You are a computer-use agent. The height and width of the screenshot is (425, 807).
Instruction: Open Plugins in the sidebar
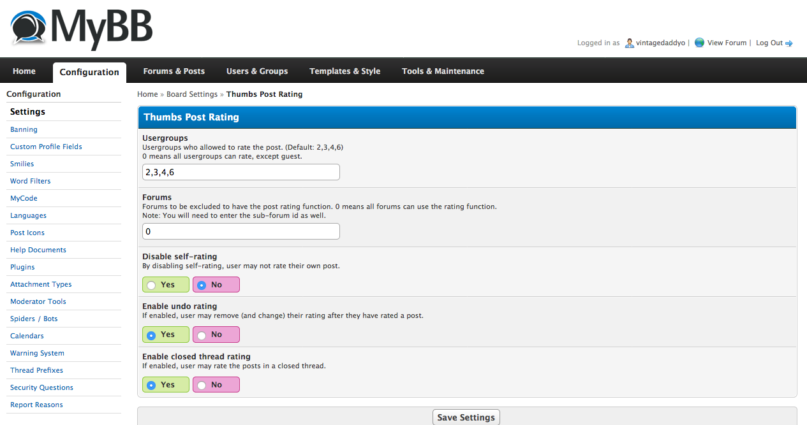tap(22, 267)
